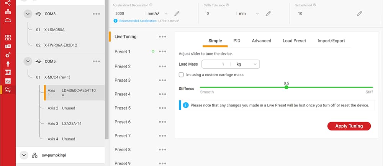Screen dimensions: 383x166
Task: Collapse the COM3 connection tree
Action: click(27, 14)
